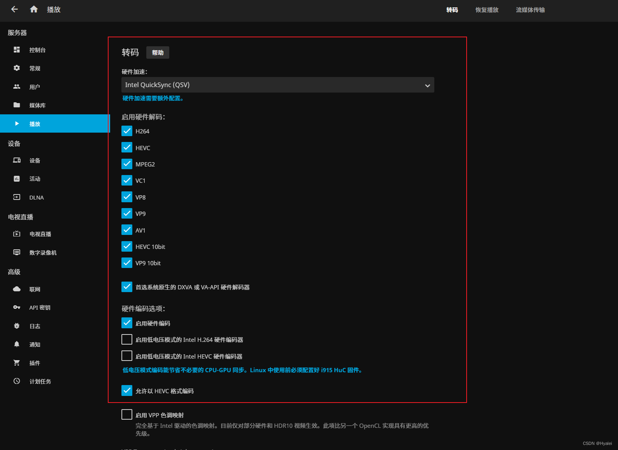Go to home via house icon

[x=34, y=9]
